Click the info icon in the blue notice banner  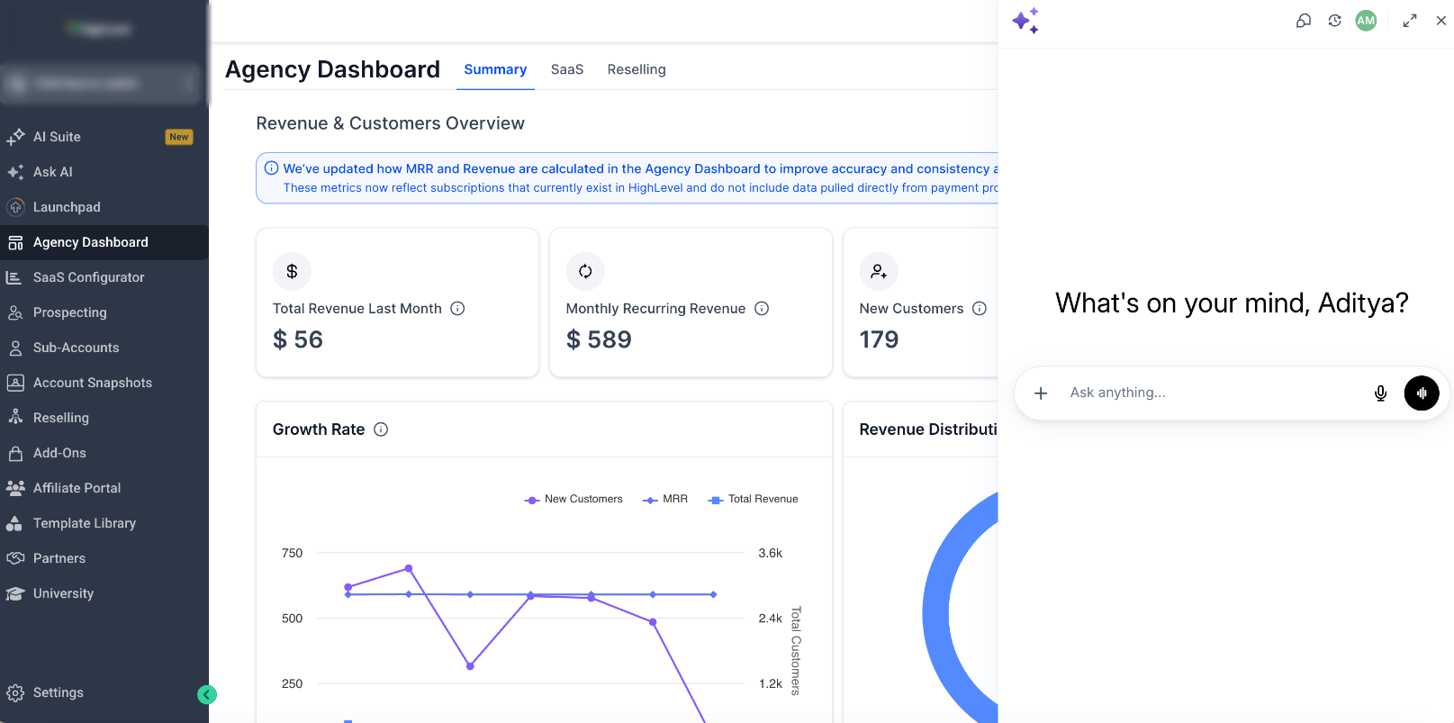tap(271, 167)
